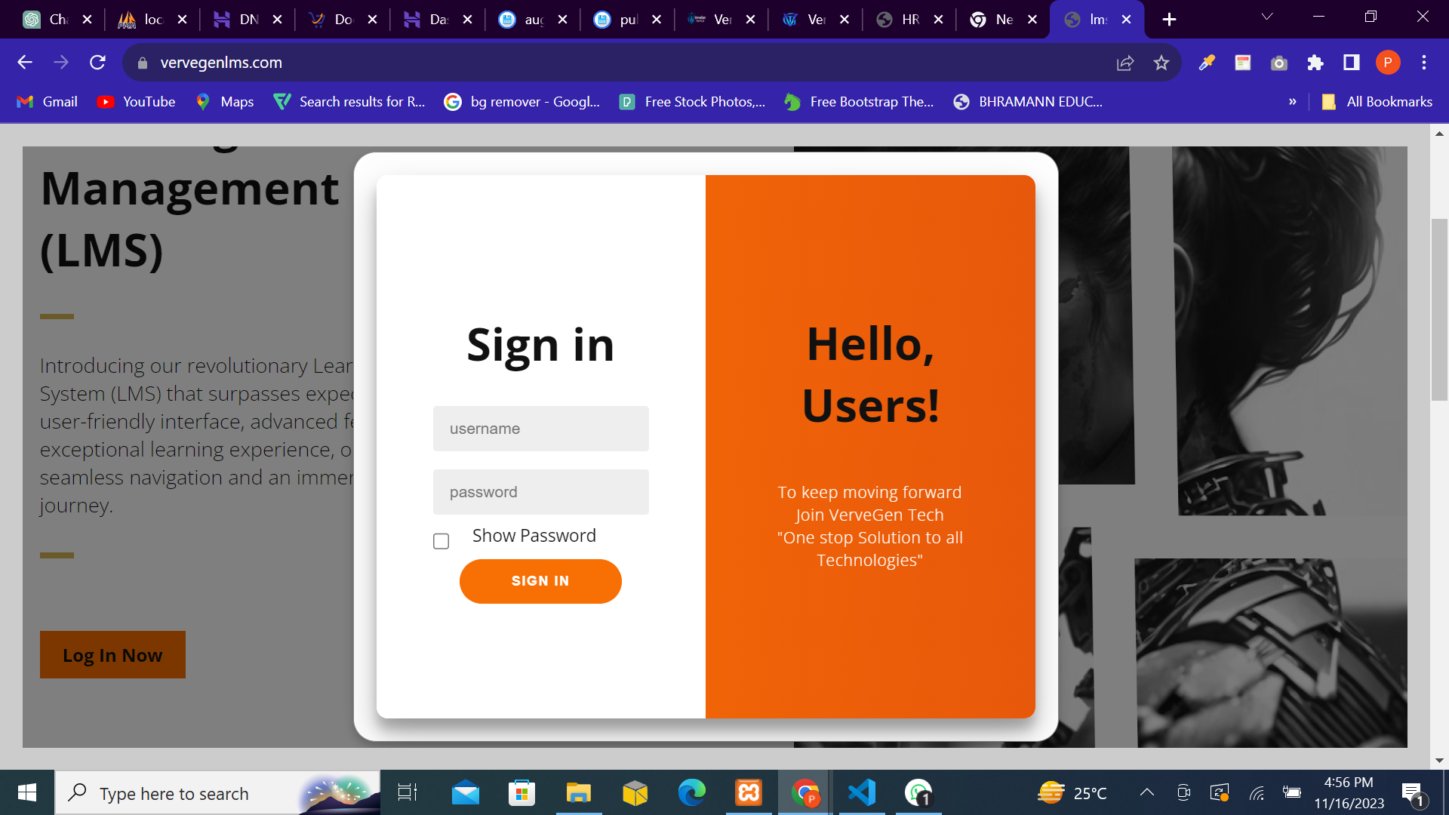Open WhatsApp from the taskbar
1449x815 pixels.
pos(918,793)
